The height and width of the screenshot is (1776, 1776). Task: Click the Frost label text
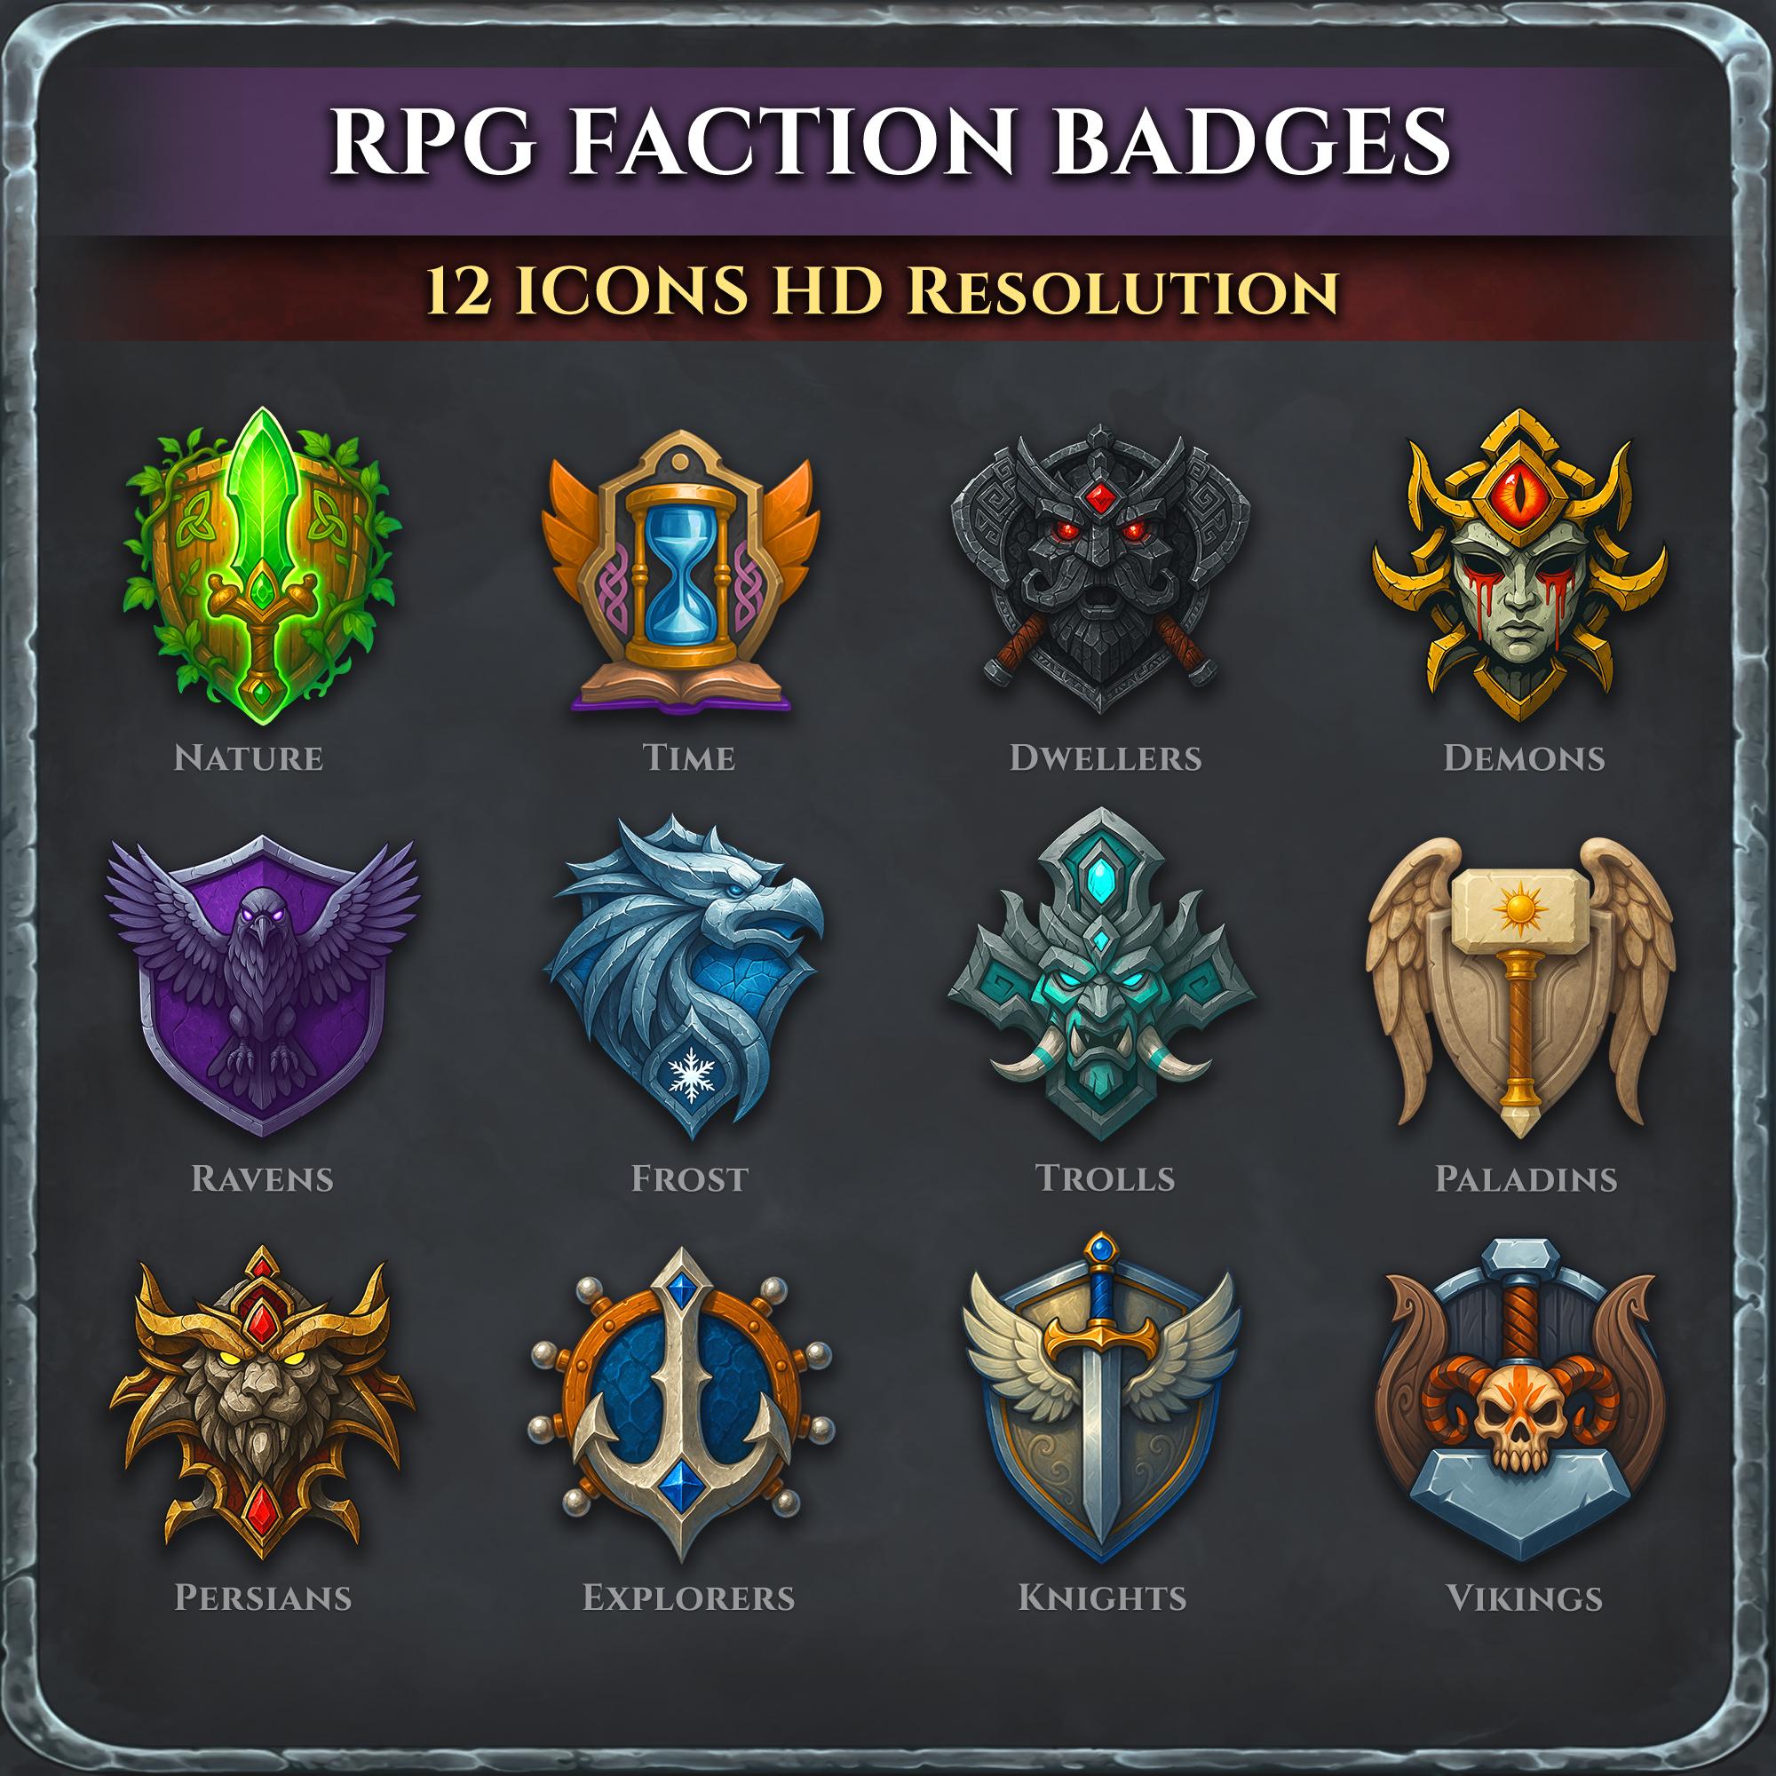tap(689, 1177)
